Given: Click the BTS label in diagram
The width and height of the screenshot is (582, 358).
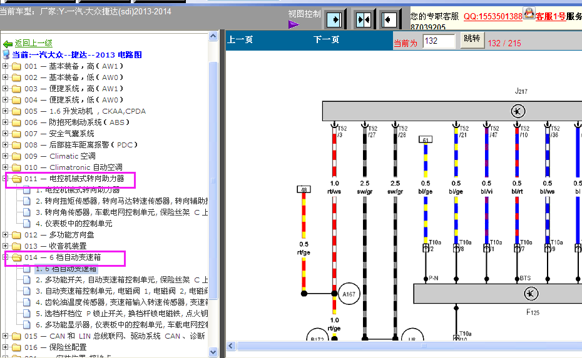Looking at the screenshot, I should (525, 278).
